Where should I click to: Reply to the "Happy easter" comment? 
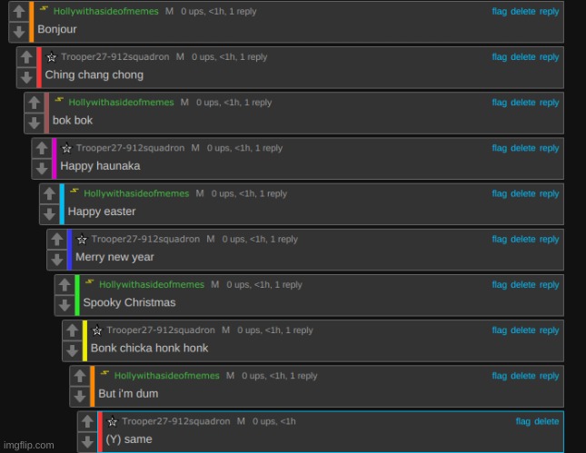[549, 193]
